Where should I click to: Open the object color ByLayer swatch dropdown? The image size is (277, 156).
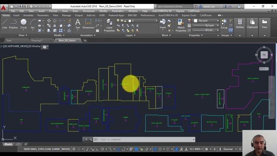coord(206,21)
